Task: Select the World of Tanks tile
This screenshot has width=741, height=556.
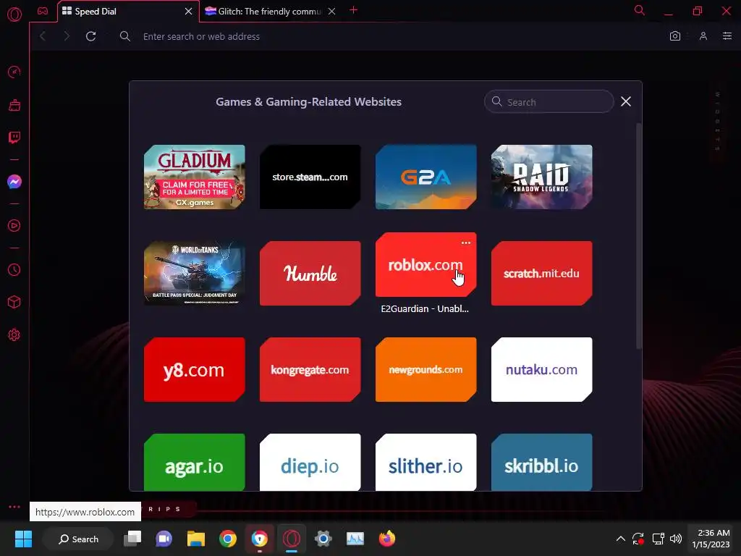Action: 194,273
